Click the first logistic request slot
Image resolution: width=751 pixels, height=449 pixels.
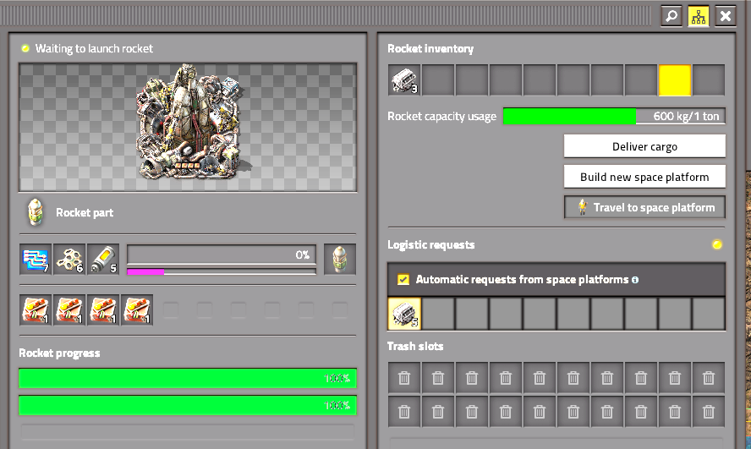404,314
